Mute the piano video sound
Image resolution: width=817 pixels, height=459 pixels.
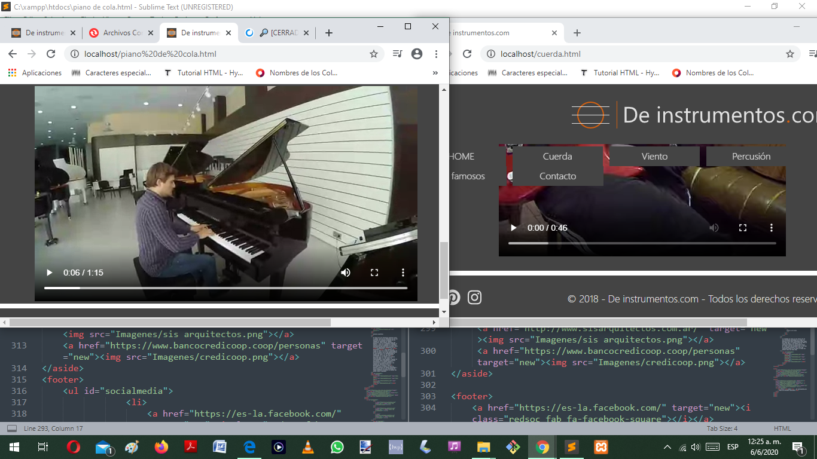(x=346, y=273)
